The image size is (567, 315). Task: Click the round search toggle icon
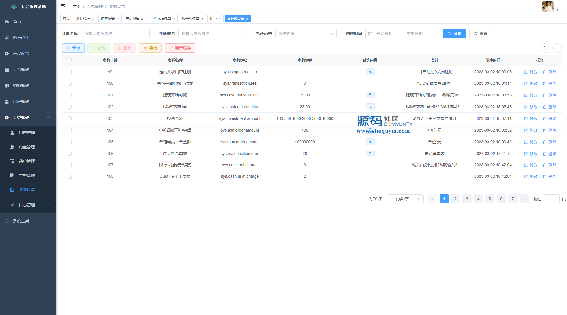tap(544, 48)
